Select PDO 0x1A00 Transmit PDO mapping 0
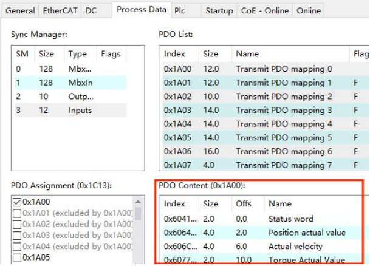 266,69
